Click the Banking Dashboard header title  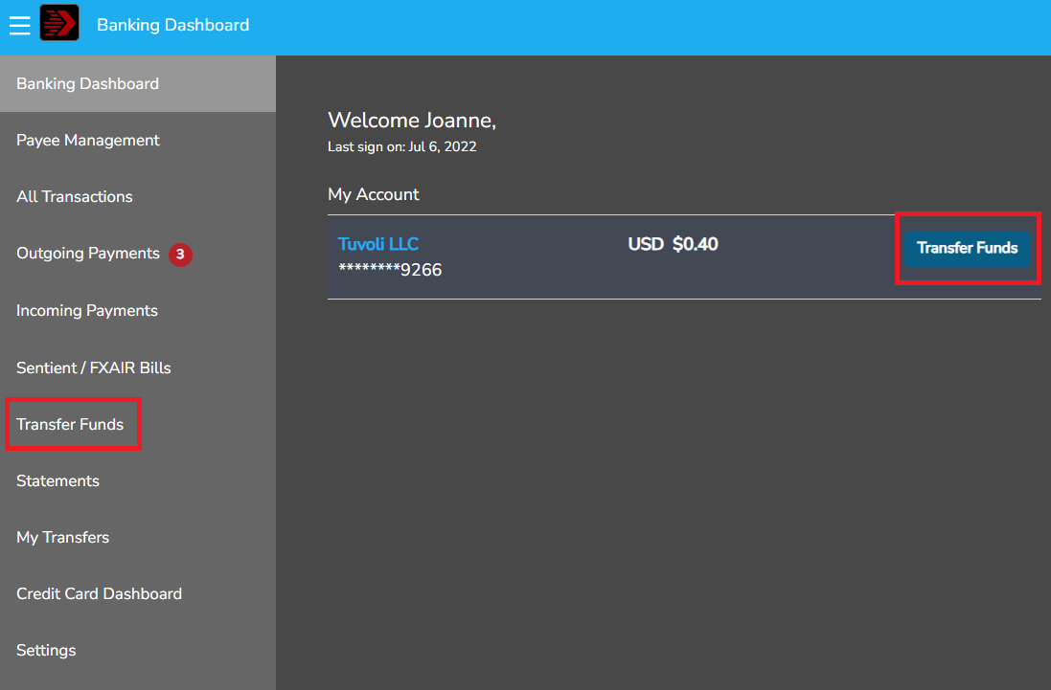point(172,25)
